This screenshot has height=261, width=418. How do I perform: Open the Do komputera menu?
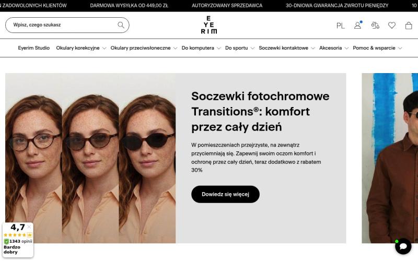point(201,48)
